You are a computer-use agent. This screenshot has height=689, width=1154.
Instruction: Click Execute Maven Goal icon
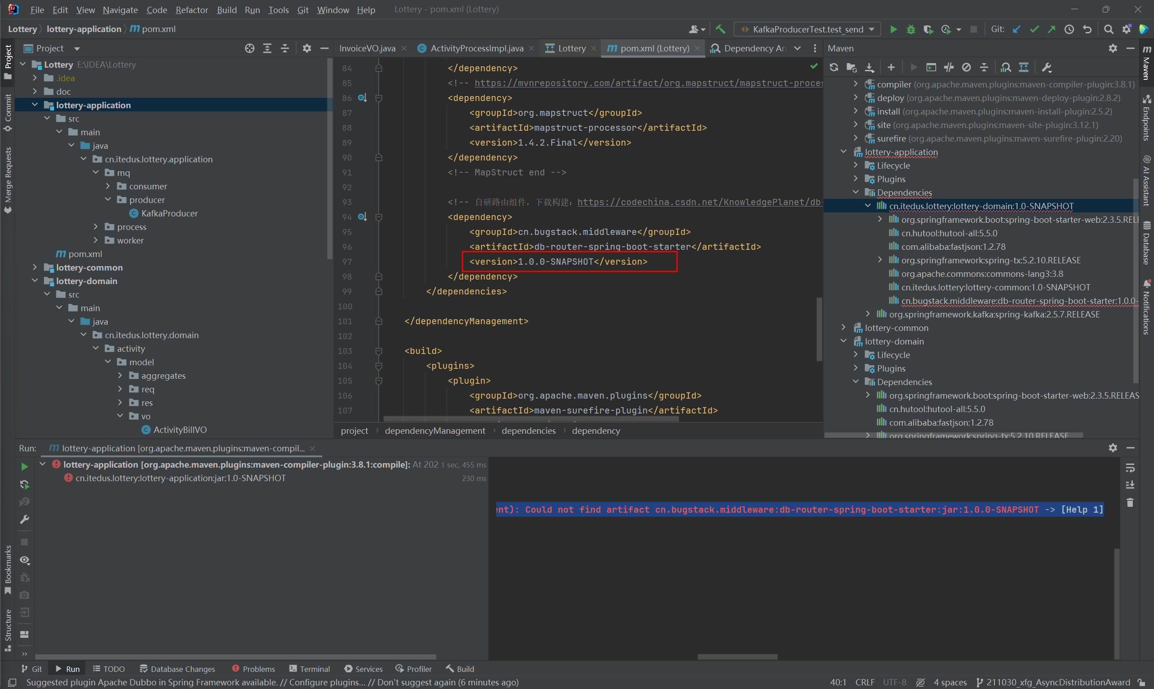pyautogui.click(x=931, y=67)
